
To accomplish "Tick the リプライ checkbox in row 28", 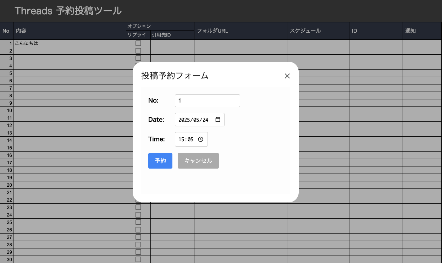I will click(138, 245).
